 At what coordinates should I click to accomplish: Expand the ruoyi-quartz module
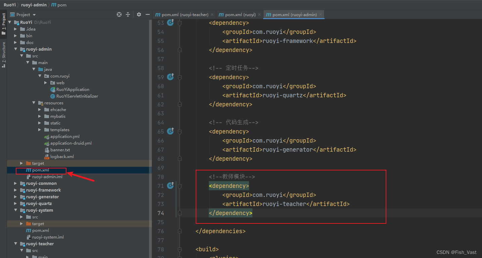pyautogui.click(x=15, y=204)
